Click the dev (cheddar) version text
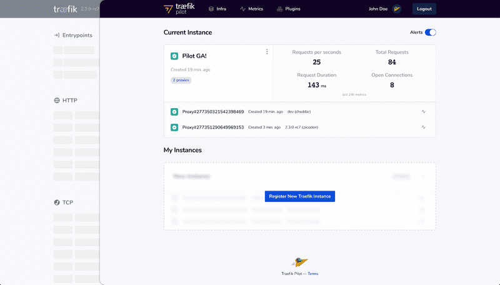Screen dimensions: 500x285 click(x=299, y=112)
